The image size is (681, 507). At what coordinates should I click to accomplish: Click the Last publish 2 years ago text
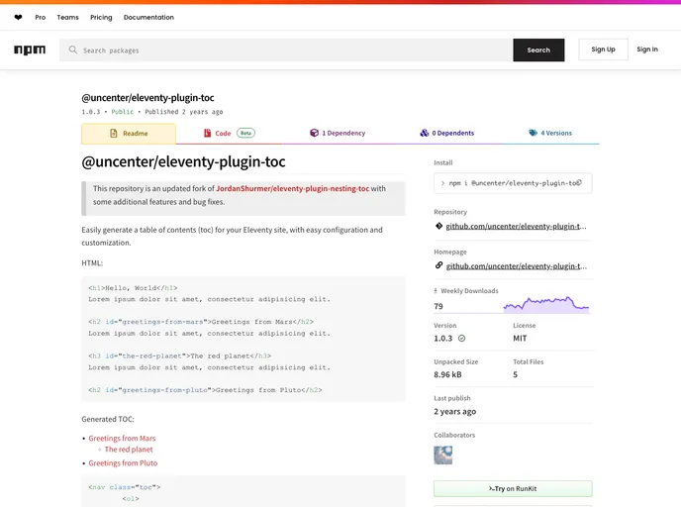click(454, 411)
